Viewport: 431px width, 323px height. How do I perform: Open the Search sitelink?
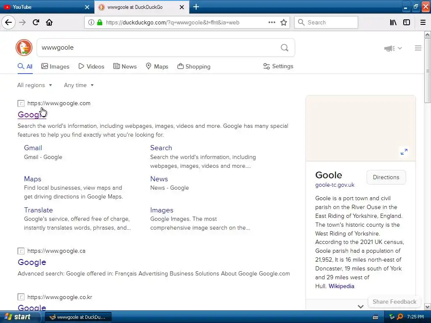(x=161, y=148)
